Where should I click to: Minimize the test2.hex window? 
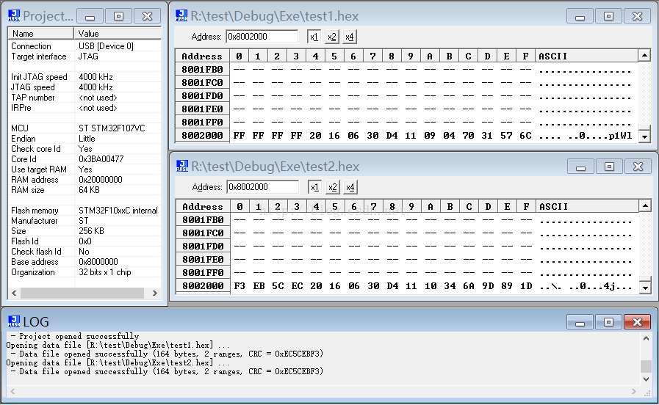click(581, 167)
